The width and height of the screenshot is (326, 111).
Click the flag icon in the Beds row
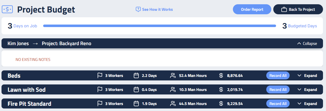100,75
